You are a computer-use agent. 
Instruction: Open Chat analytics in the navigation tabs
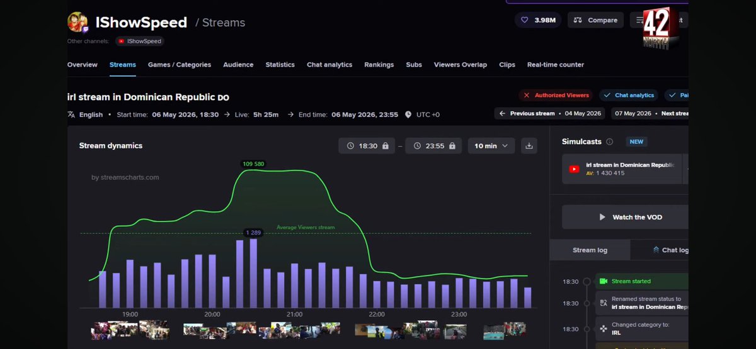pos(329,65)
